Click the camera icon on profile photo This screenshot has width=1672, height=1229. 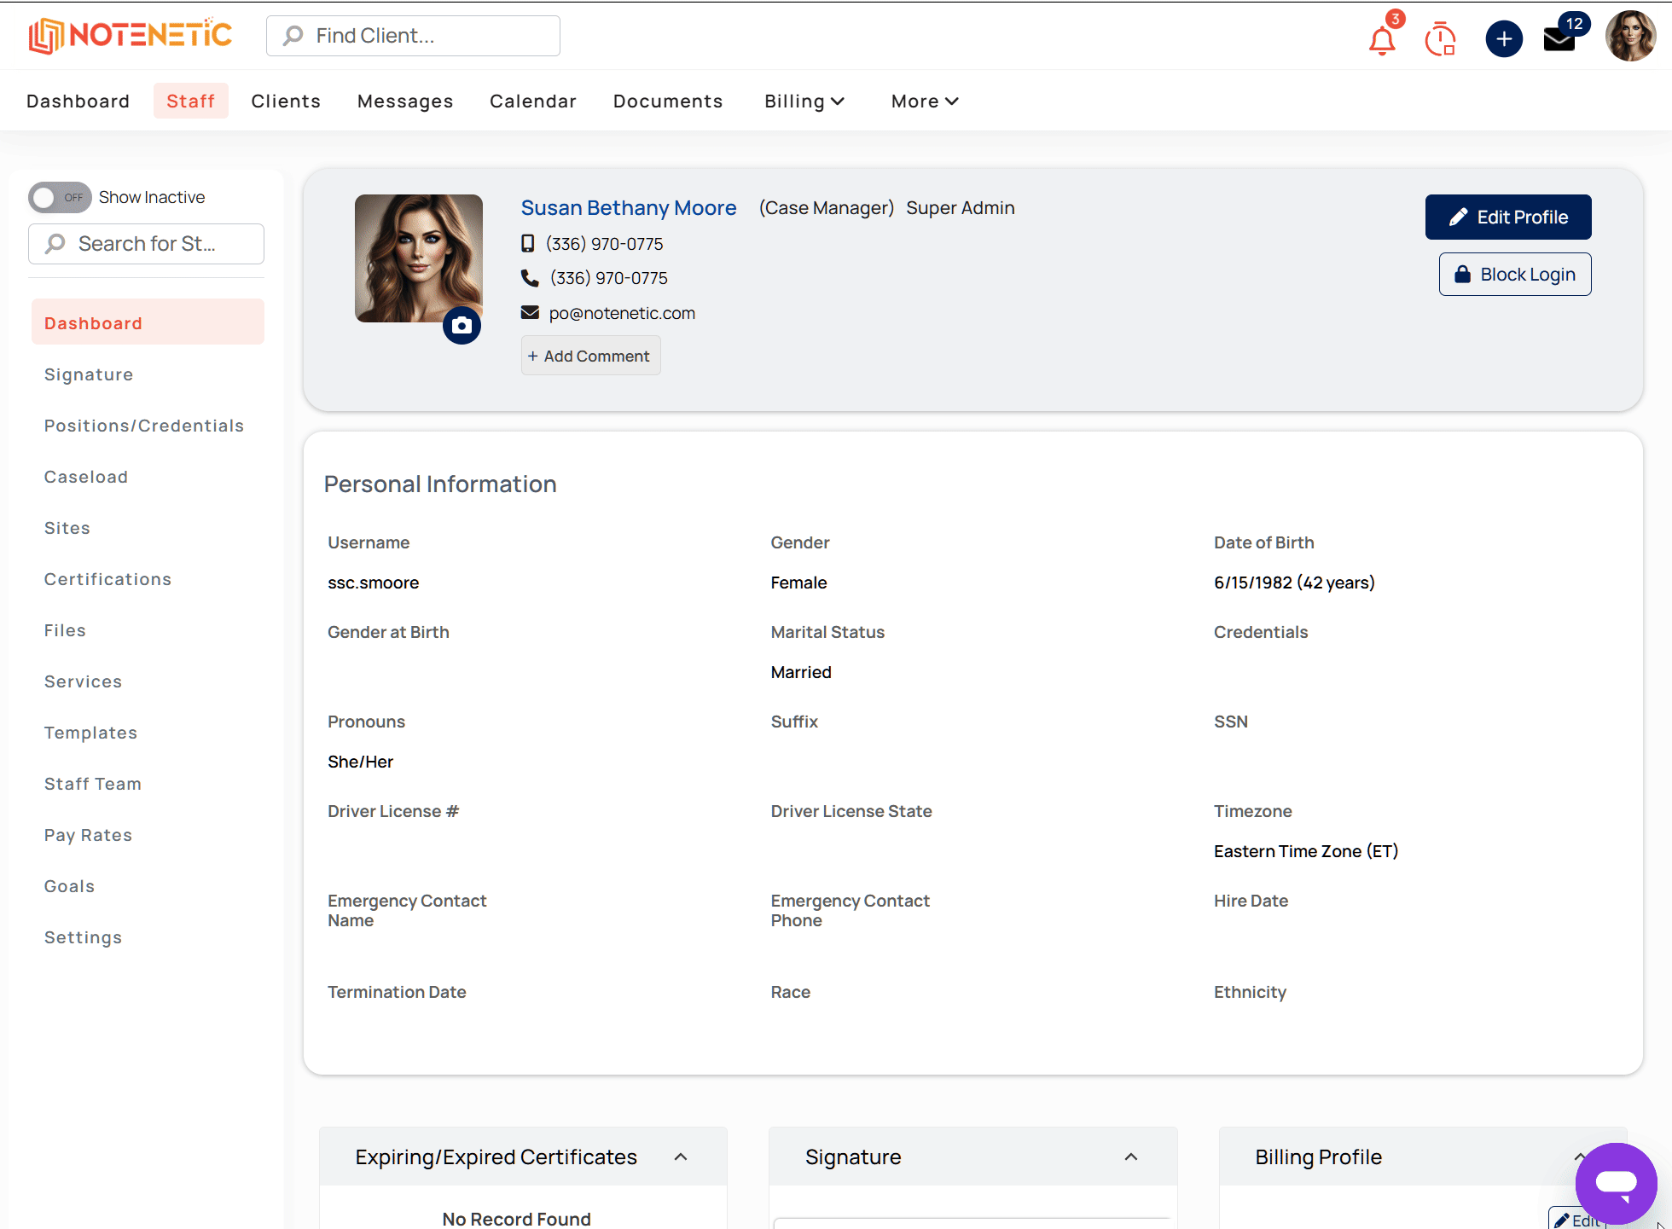(x=462, y=325)
